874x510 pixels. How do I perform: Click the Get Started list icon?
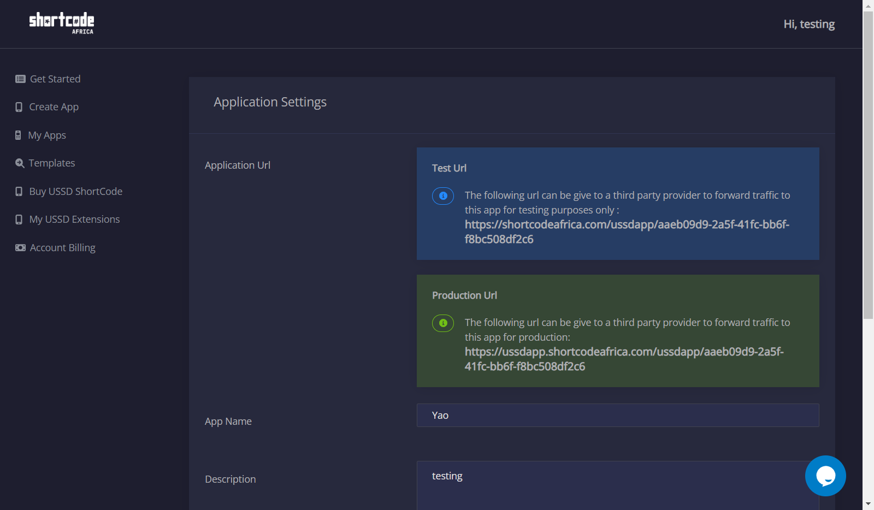[20, 79]
